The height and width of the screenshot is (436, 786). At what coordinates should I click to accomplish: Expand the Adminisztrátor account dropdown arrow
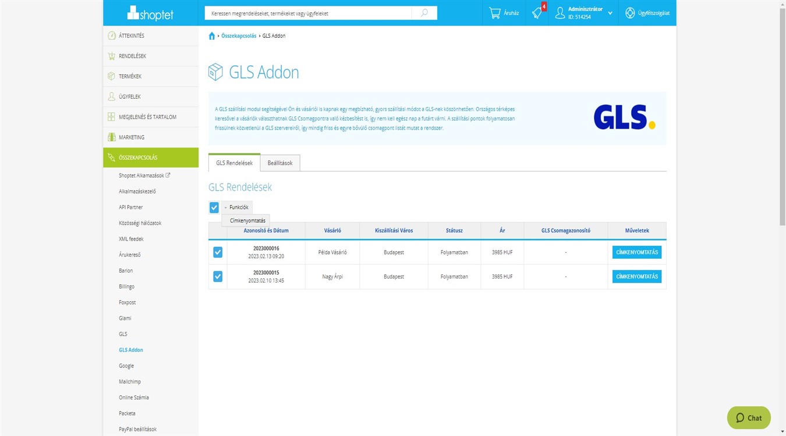[x=610, y=13]
